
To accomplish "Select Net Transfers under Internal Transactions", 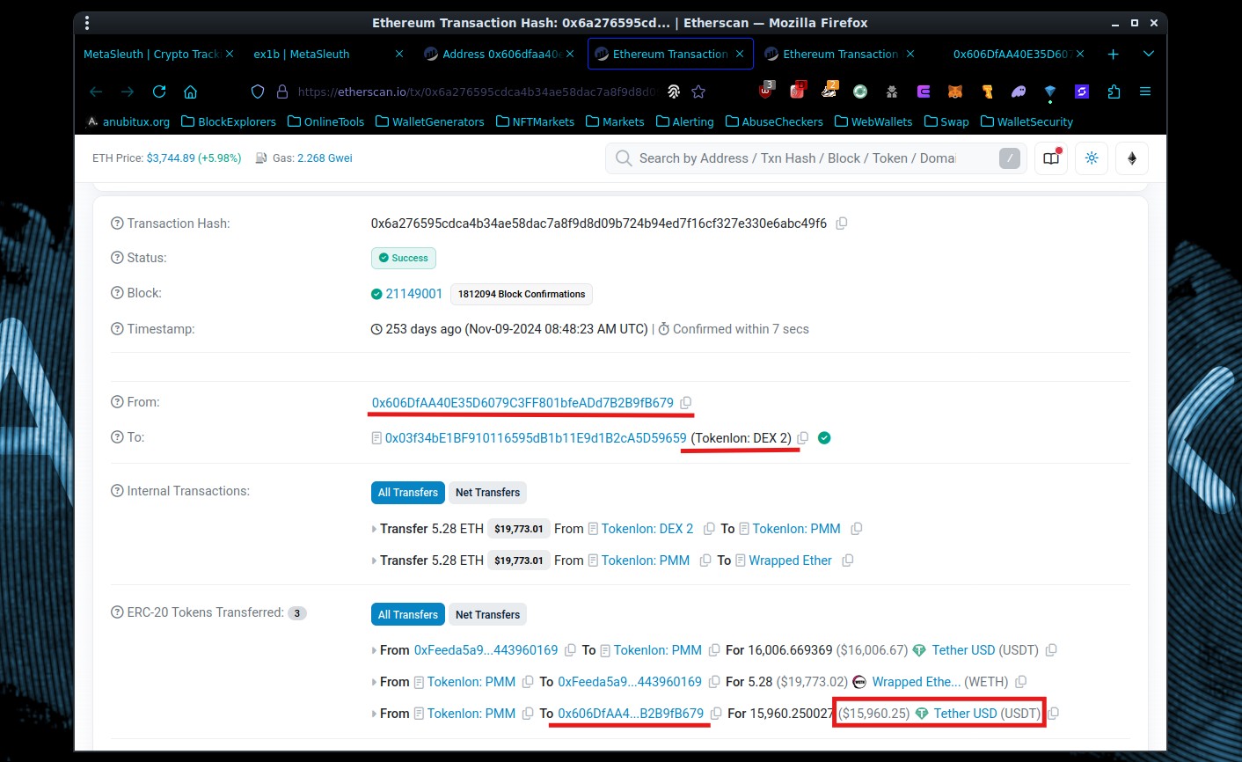I will [487, 493].
